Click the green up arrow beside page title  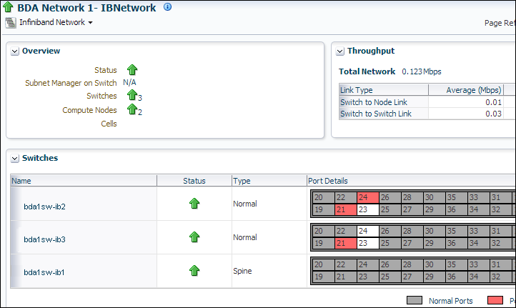click(8, 7)
